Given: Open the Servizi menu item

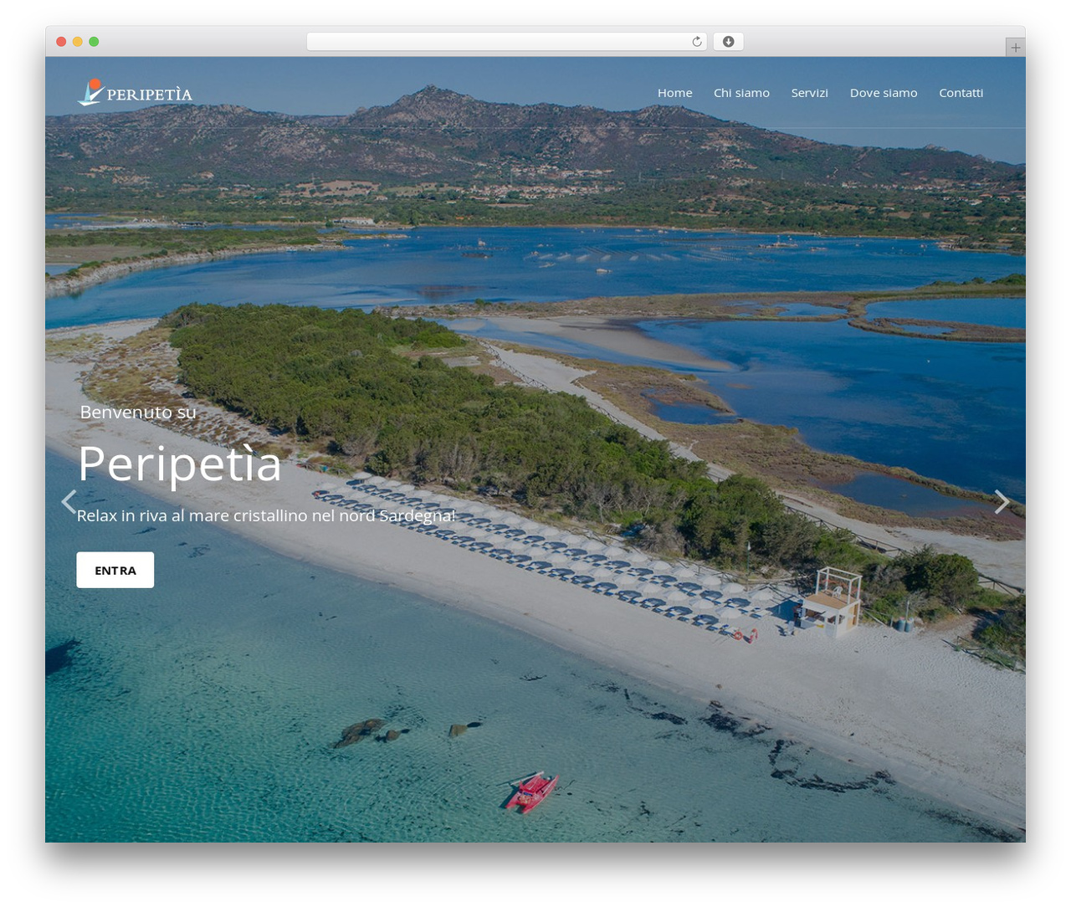Looking at the screenshot, I should tap(810, 93).
